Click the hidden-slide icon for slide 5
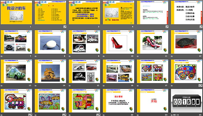 click(167, 27)
